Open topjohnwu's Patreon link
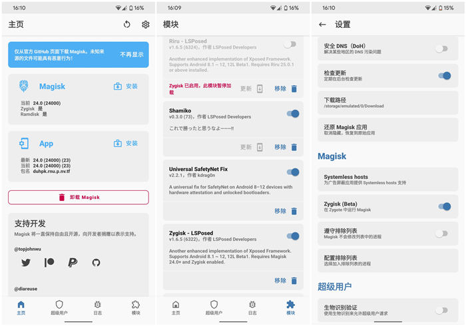The image size is (466, 326). pos(49,262)
